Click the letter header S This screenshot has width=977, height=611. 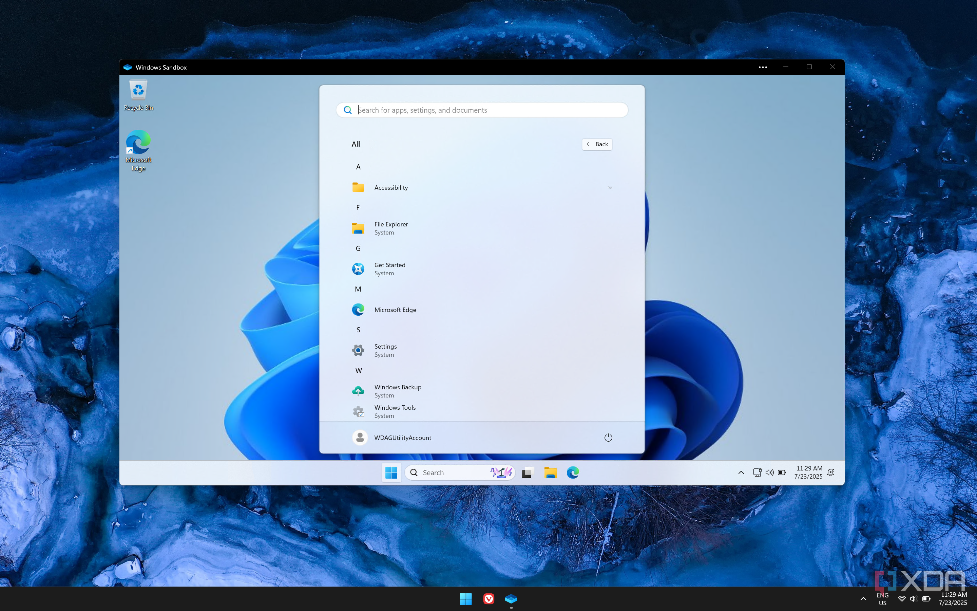tap(358, 330)
